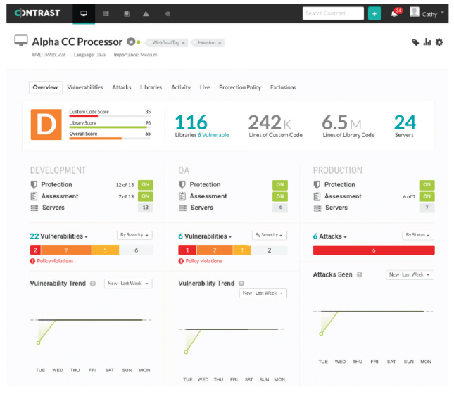This screenshot has width=454, height=394.
Task: Toggle Development Protection ON switch
Action: click(145, 184)
